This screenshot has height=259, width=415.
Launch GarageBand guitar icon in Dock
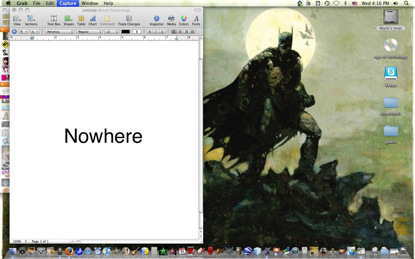[x=135, y=251]
